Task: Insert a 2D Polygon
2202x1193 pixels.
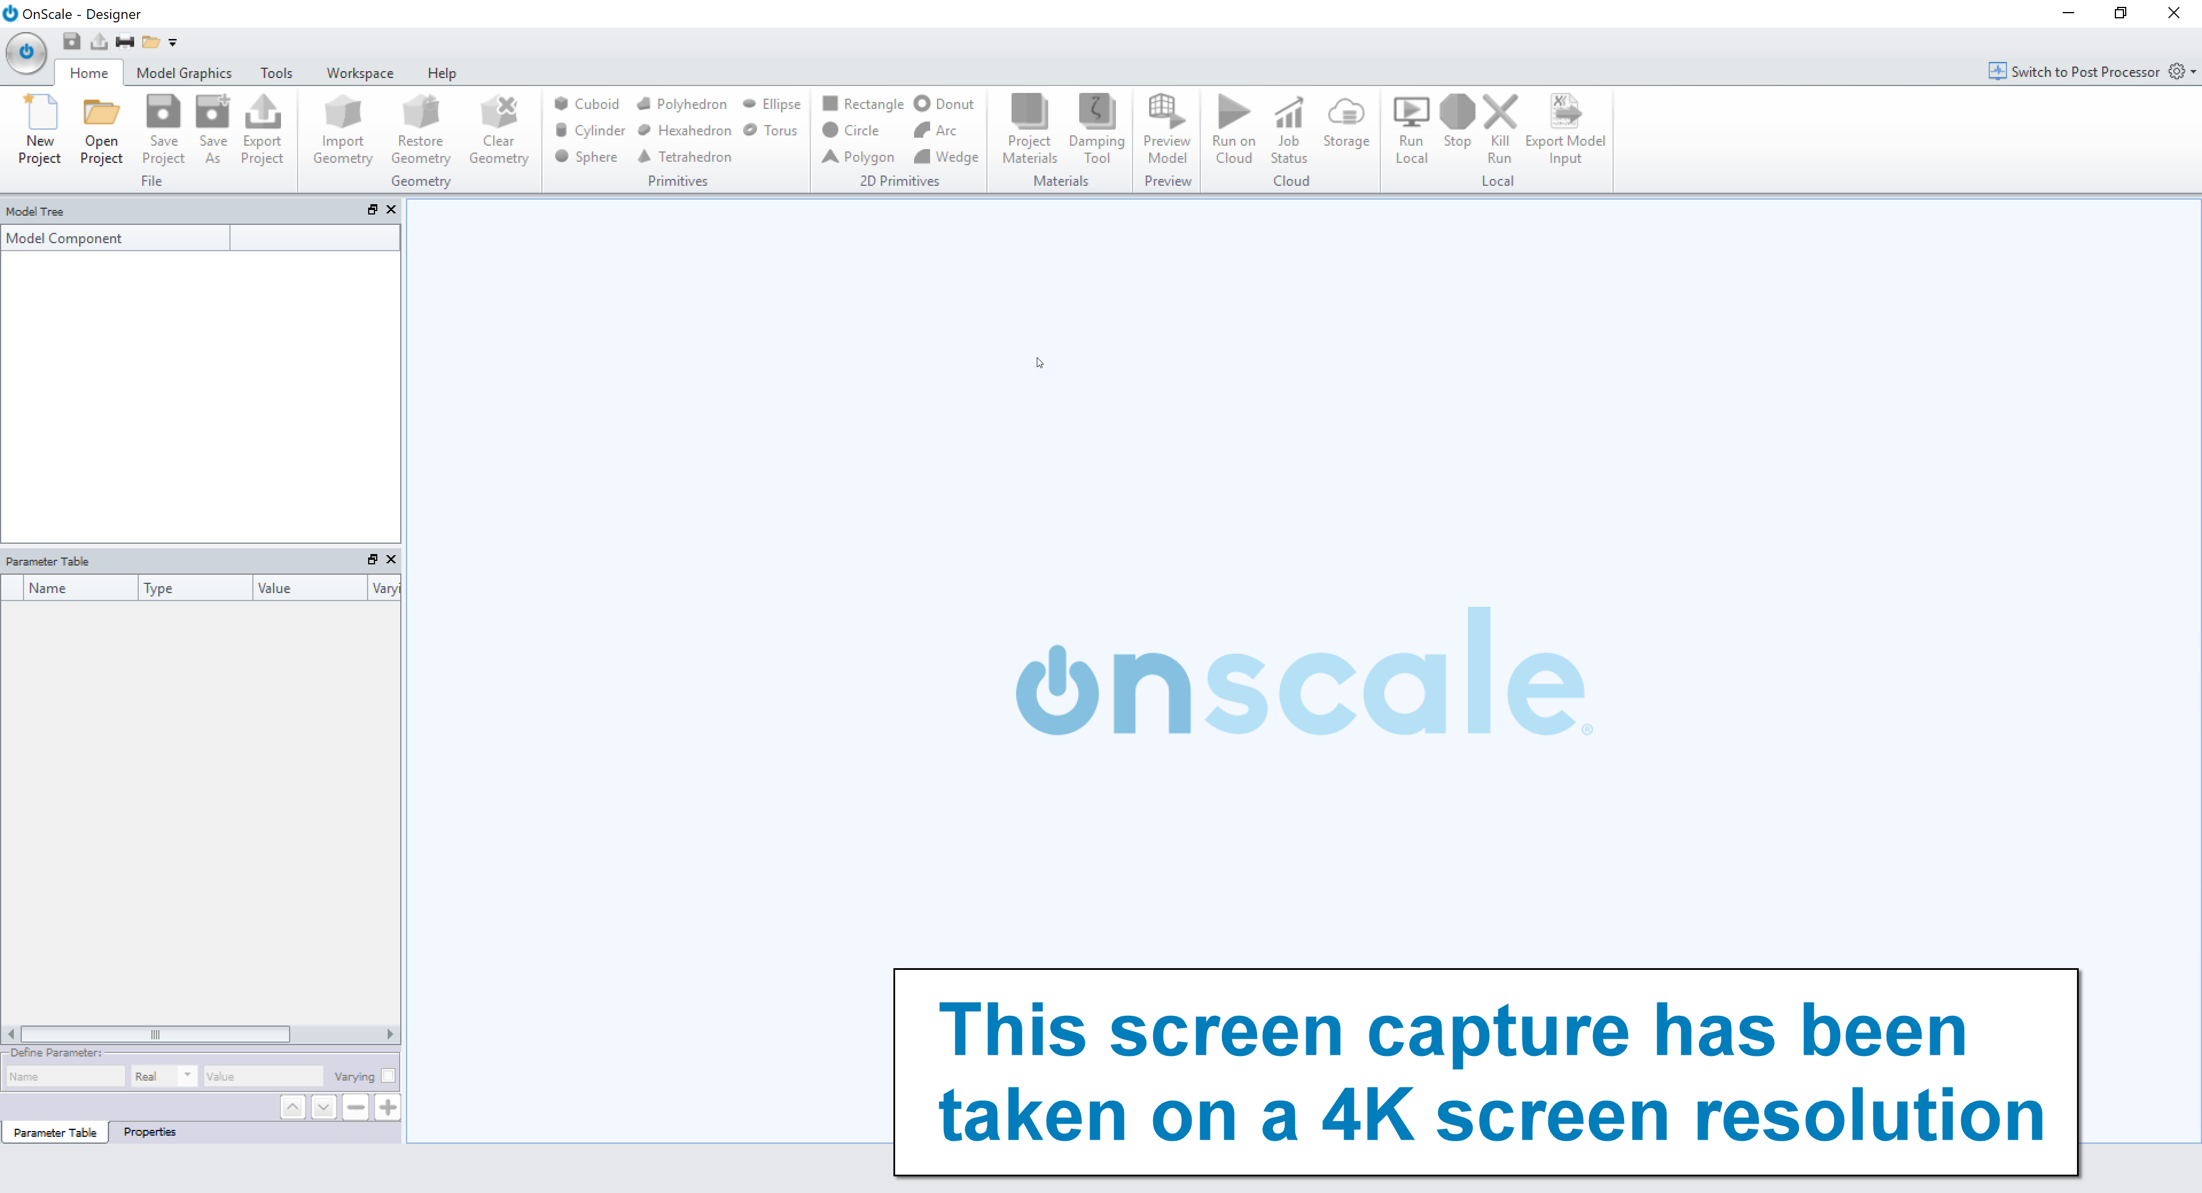Action: (858, 157)
